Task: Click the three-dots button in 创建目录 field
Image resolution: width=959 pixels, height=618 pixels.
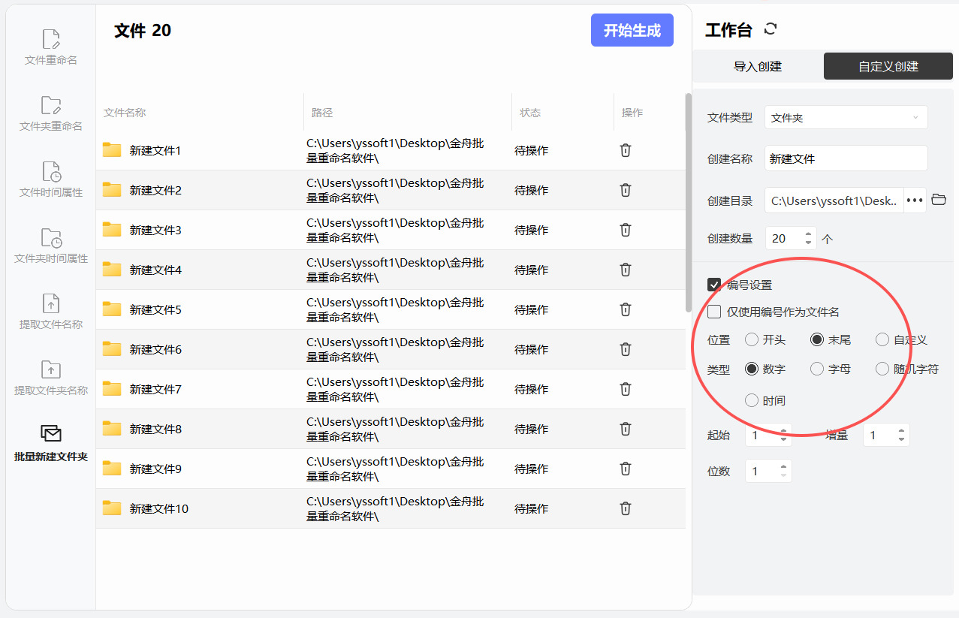Action: (914, 200)
